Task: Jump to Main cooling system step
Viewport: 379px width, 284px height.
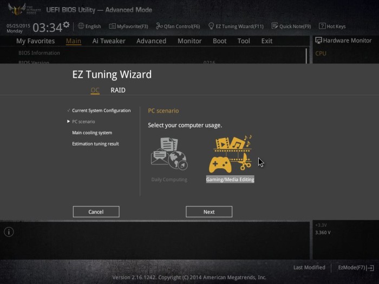Action: point(92,133)
